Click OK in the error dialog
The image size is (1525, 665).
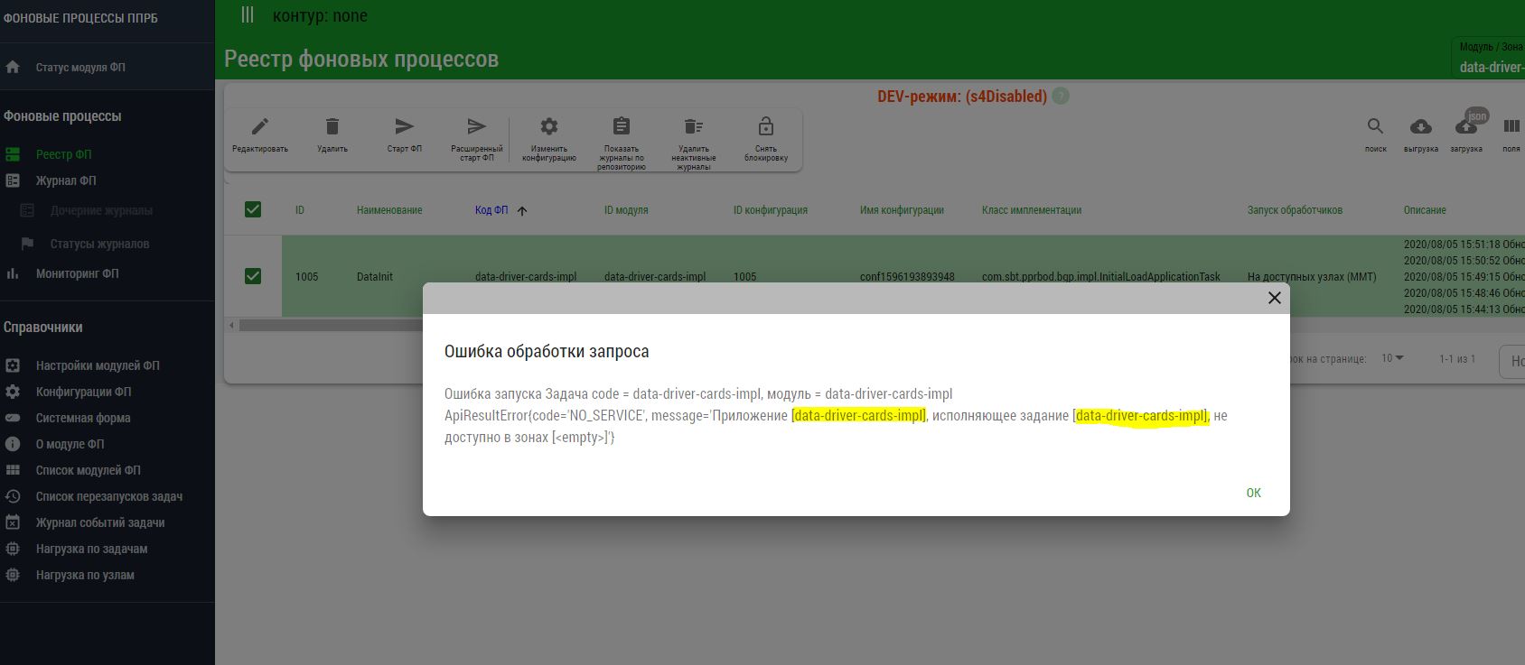pos(1253,493)
